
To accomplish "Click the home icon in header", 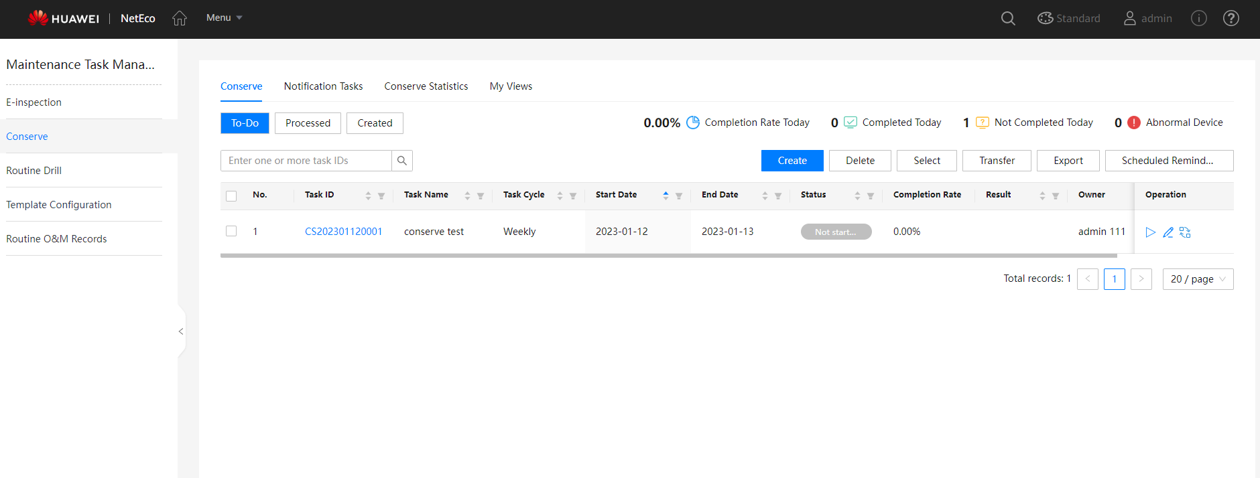I will 179,18.
